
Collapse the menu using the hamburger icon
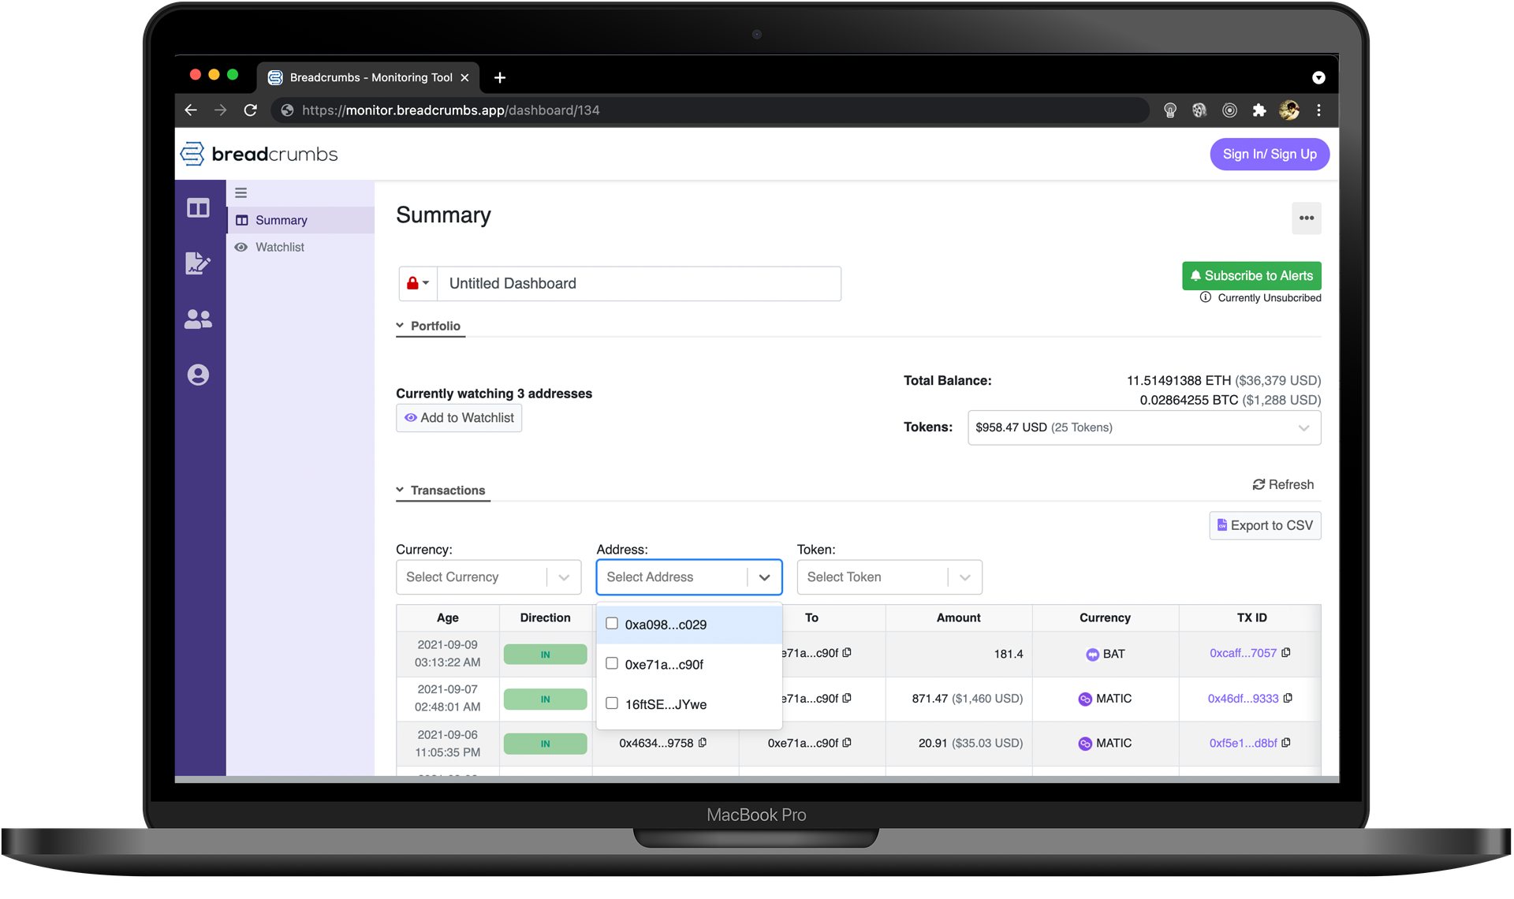[241, 192]
